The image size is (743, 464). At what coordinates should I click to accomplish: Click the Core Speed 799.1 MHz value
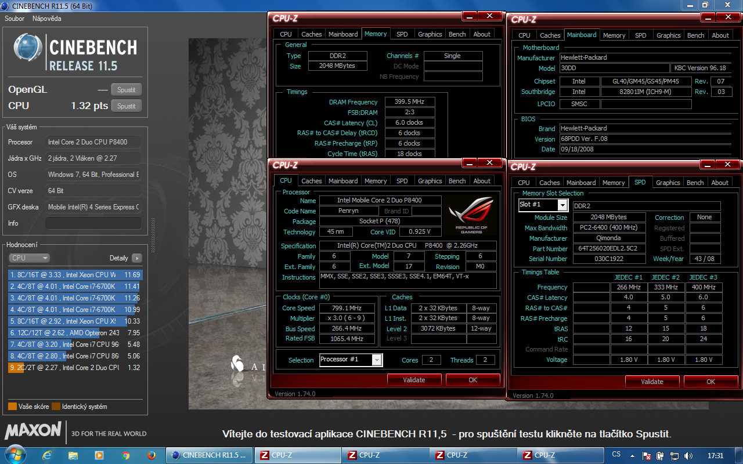[x=347, y=309]
